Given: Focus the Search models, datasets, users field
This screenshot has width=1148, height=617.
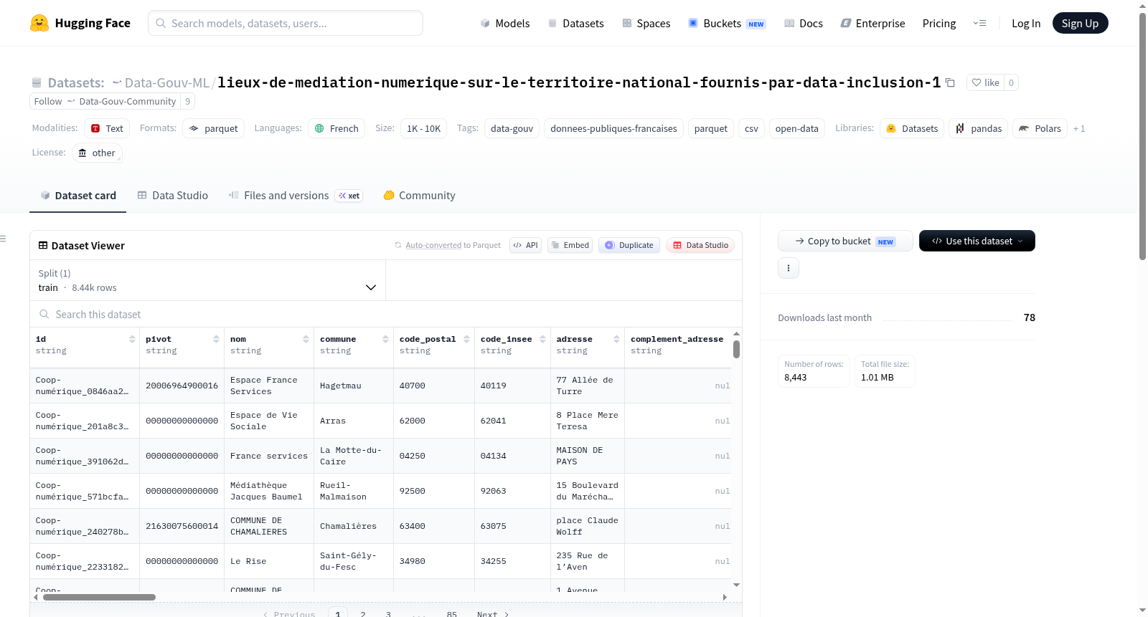Looking at the screenshot, I should (x=286, y=23).
